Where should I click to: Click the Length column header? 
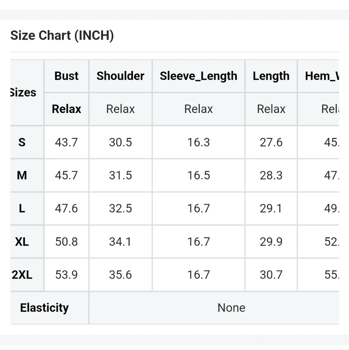point(271,76)
